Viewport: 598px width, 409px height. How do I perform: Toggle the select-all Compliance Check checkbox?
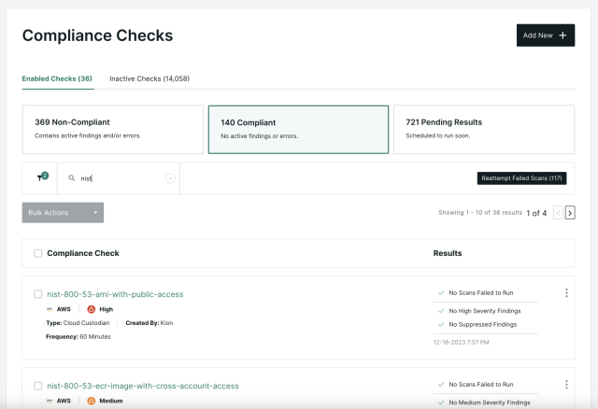point(37,253)
